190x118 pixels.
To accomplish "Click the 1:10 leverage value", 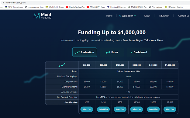I will [128, 92].
